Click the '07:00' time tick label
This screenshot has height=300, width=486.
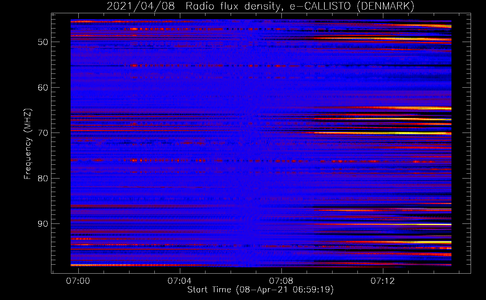(78, 281)
